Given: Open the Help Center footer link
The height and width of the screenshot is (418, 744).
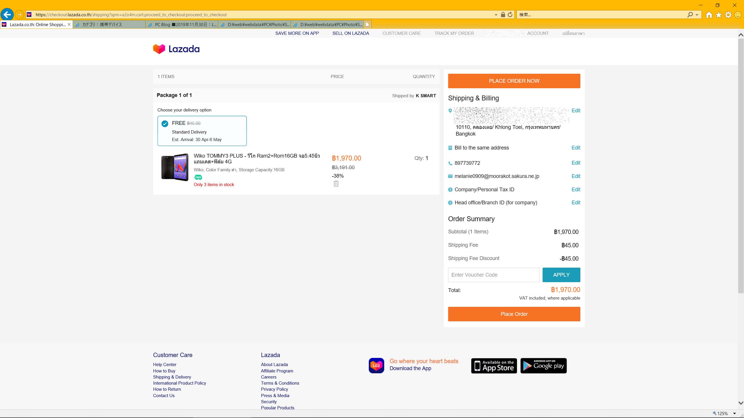Looking at the screenshot, I should point(164,365).
